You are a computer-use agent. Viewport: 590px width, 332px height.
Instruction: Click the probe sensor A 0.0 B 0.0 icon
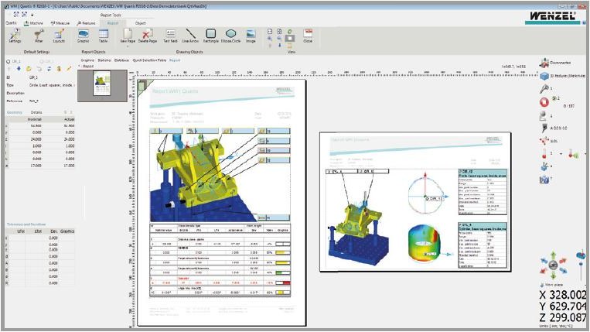click(x=544, y=128)
